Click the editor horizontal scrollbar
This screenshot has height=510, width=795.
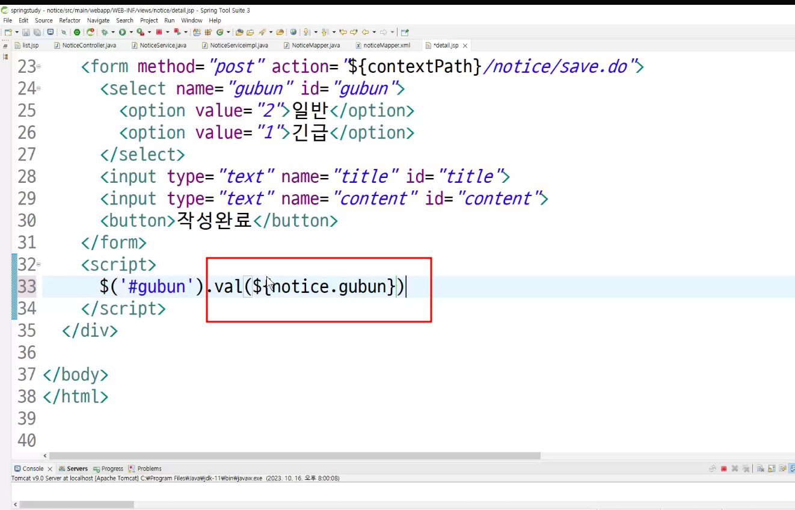(x=295, y=456)
